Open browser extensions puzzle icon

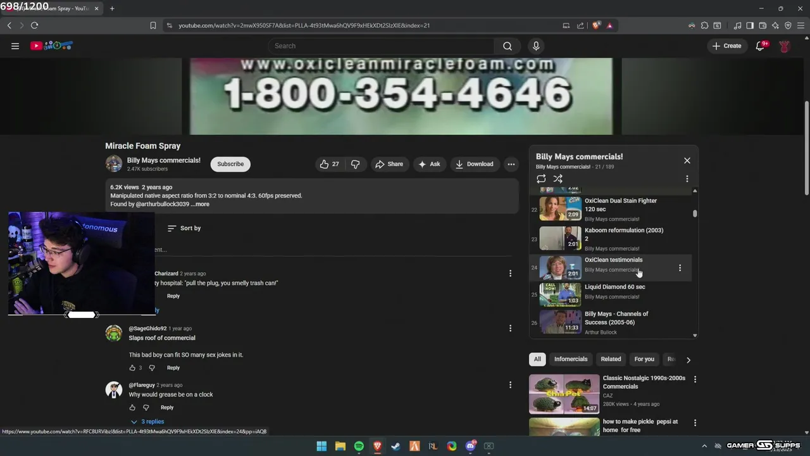(704, 25)
